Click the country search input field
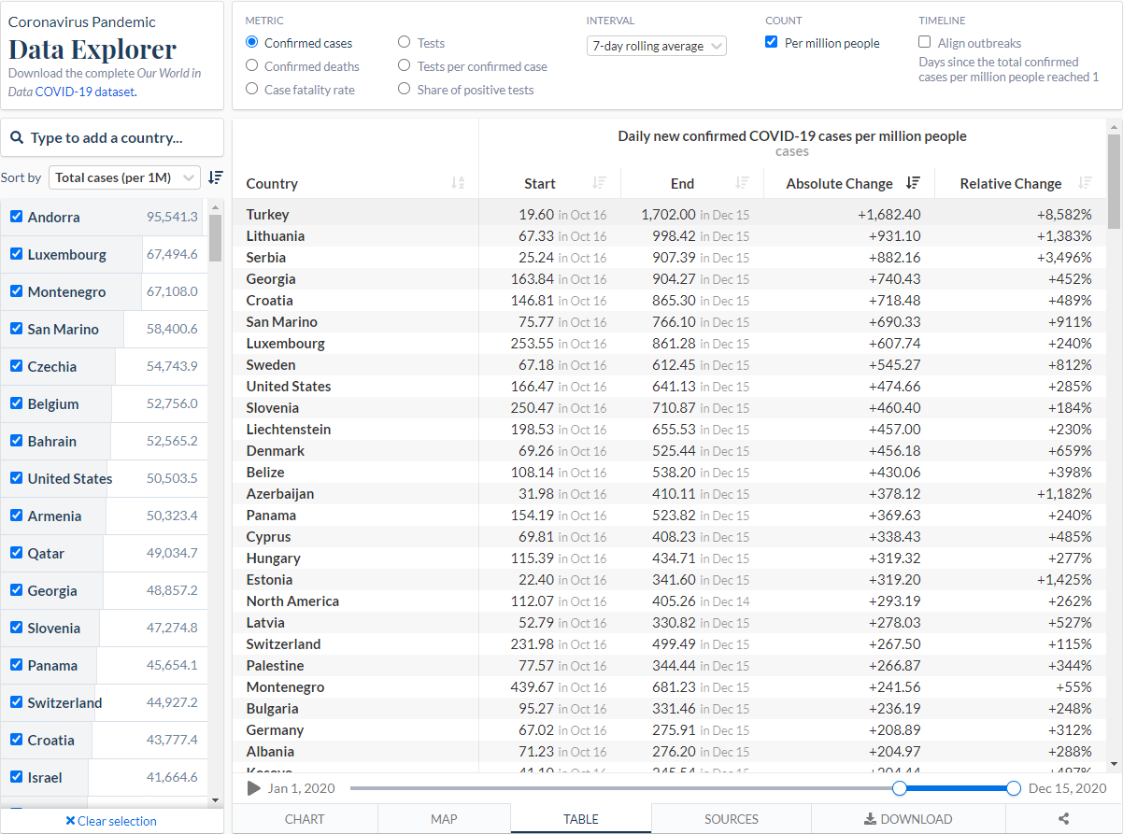 pos(112,137)
